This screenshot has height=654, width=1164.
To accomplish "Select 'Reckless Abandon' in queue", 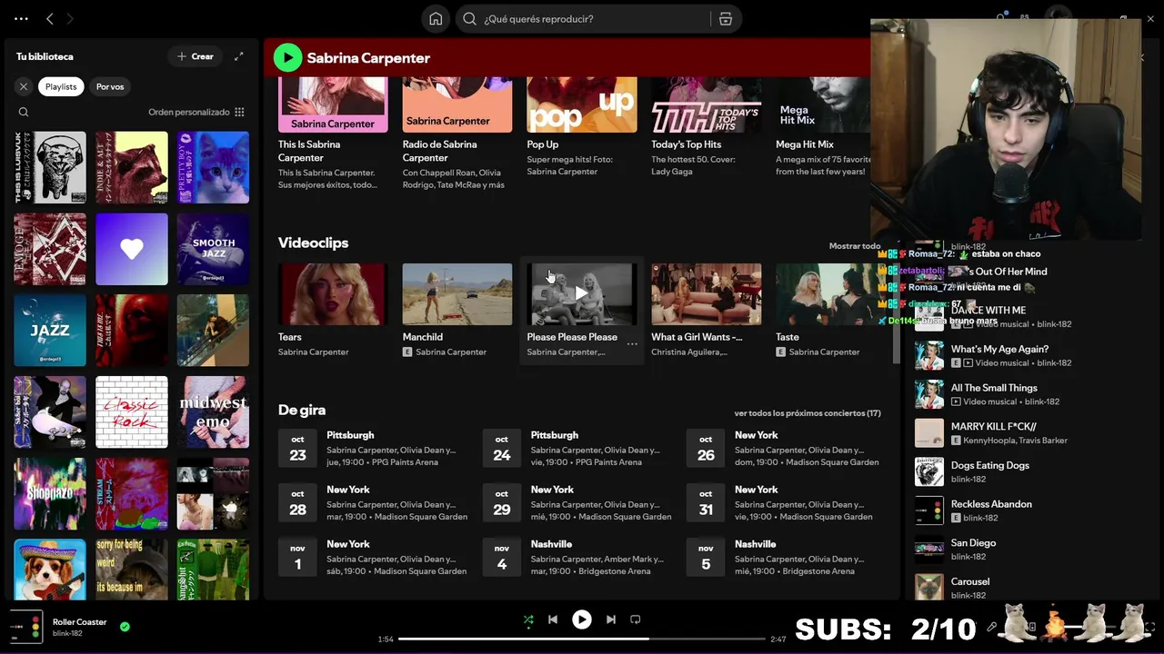I will click(991, 510).
